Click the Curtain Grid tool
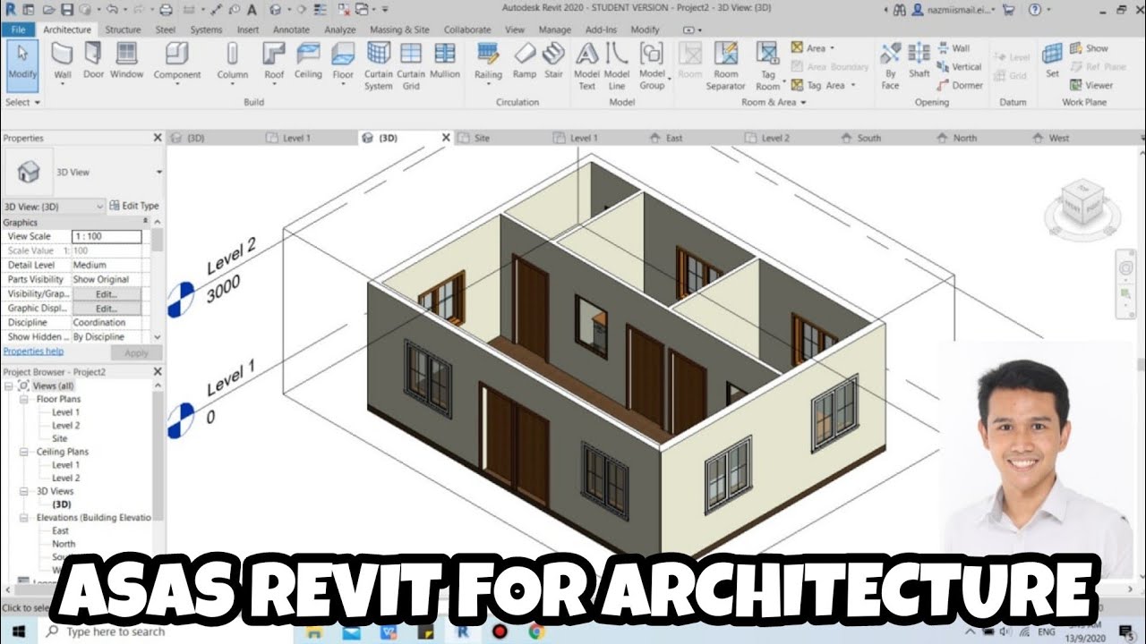Screen dimensions: 1146x644 tap(411, 66)
